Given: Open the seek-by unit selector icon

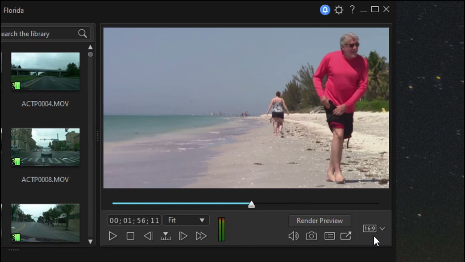Looking at the screenshot, I should pyautogui.click(x=166, y=236).
